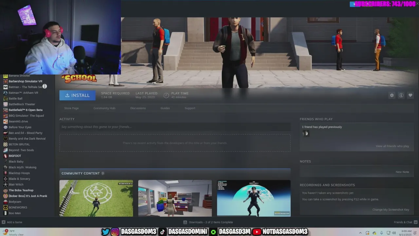
Task: Click the activity 'Say something' input field
Action: (175, 127)
